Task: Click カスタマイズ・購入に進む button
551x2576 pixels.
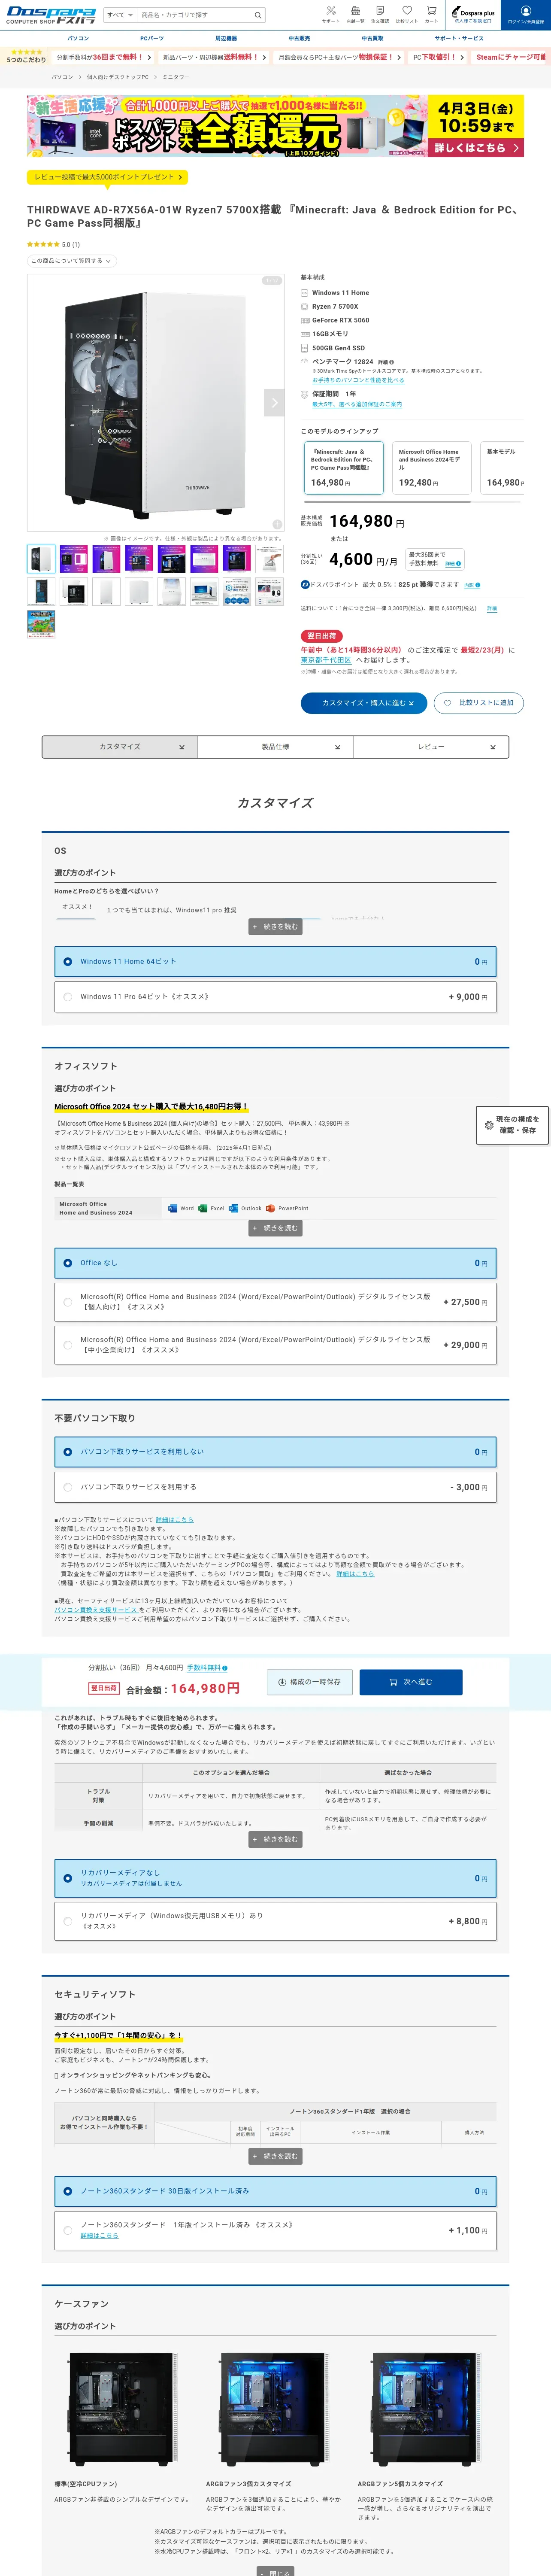Action: [364, 703]
